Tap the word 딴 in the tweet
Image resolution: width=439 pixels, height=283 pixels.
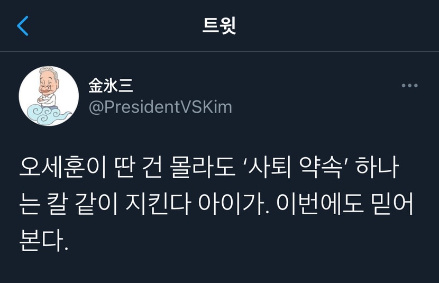pyautogui.click(x=125, y=167)
